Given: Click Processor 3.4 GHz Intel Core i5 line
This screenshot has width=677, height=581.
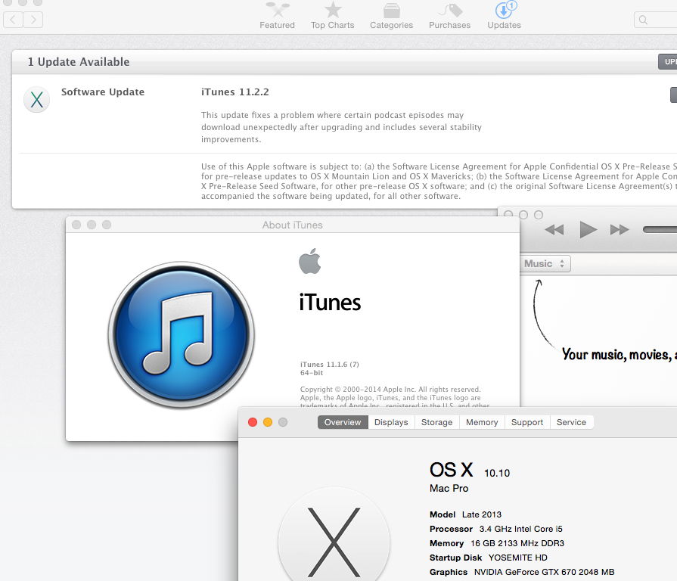Looking at the screenshot, I should 496,529.
